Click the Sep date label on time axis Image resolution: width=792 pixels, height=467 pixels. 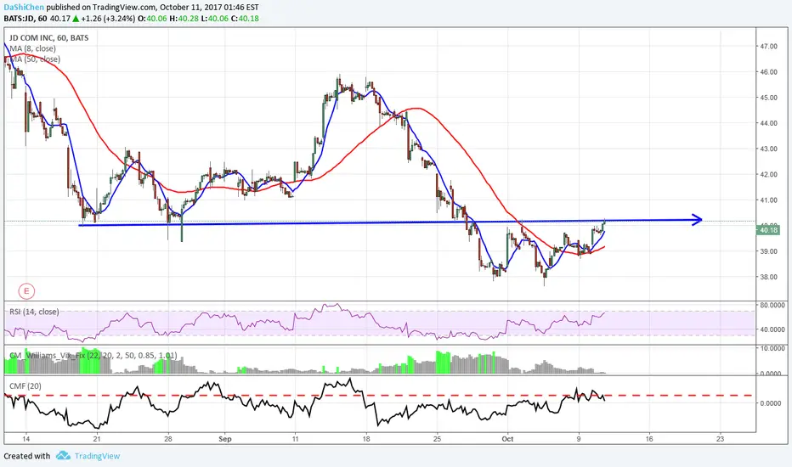(x=225, y=439)
